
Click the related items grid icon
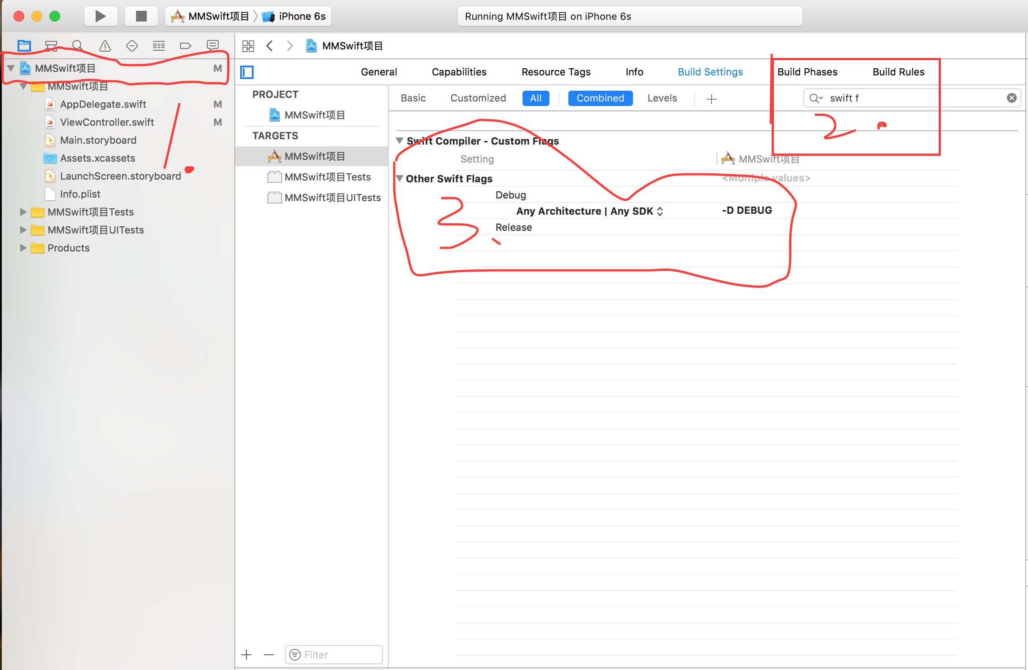(248, 46)
